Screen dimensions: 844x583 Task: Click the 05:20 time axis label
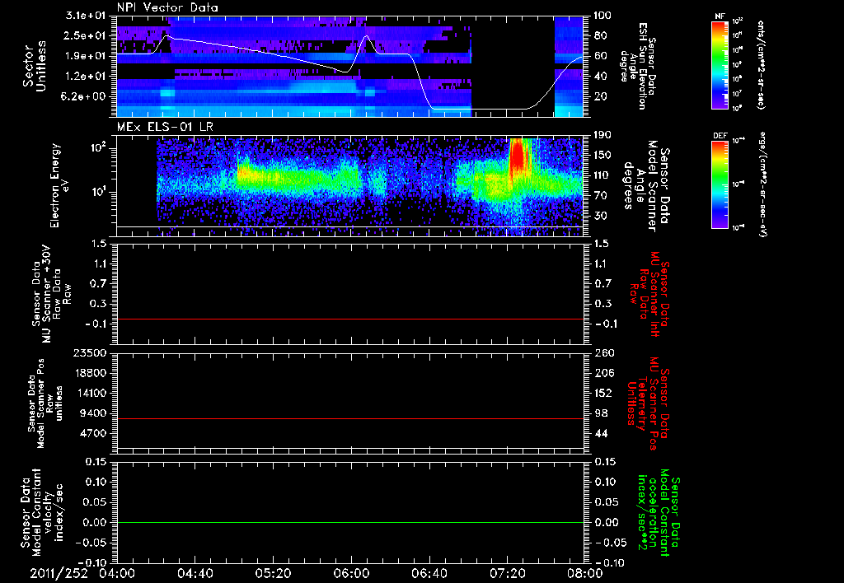point(273,573)
